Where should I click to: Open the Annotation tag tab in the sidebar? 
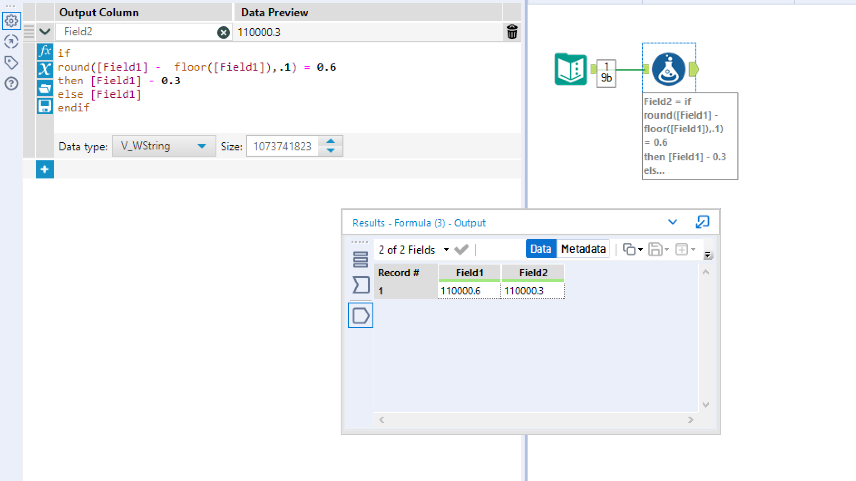pos(11,63)
